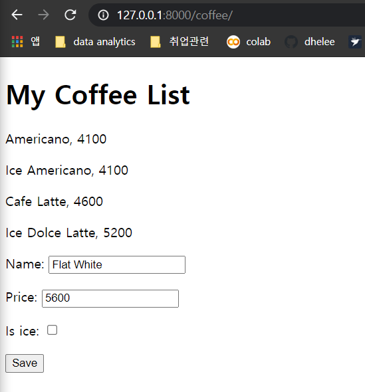Screen dimensions: 365x392
Task: Click the address bar URL
Action: pyautogui.click(x=175, y=15)
